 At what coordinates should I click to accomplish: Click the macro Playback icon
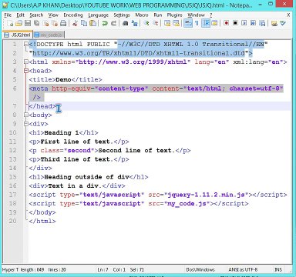tap(244, 24)
